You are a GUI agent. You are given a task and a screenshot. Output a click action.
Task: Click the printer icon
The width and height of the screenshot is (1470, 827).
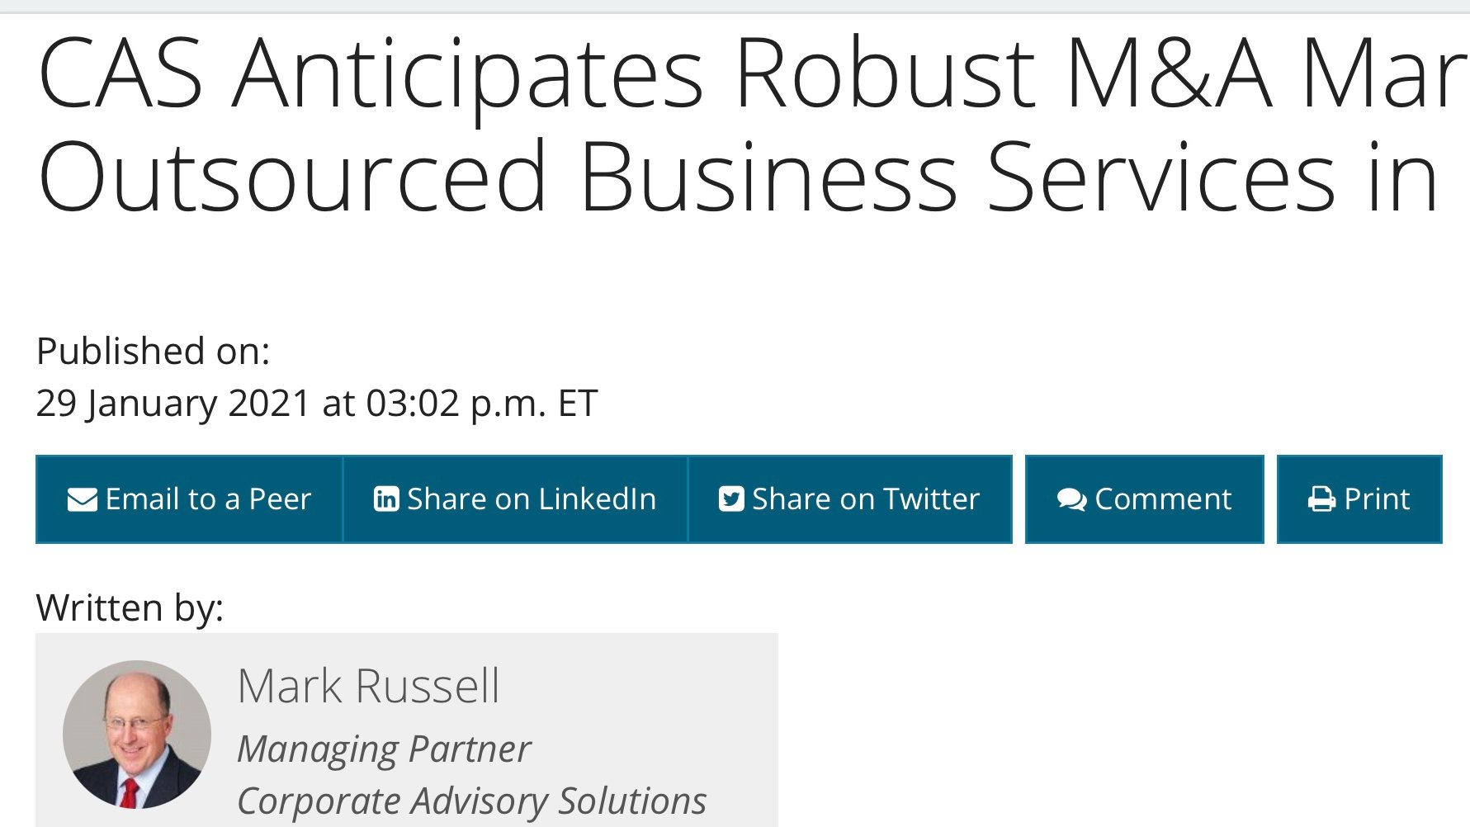click(x=1321, y=499)
